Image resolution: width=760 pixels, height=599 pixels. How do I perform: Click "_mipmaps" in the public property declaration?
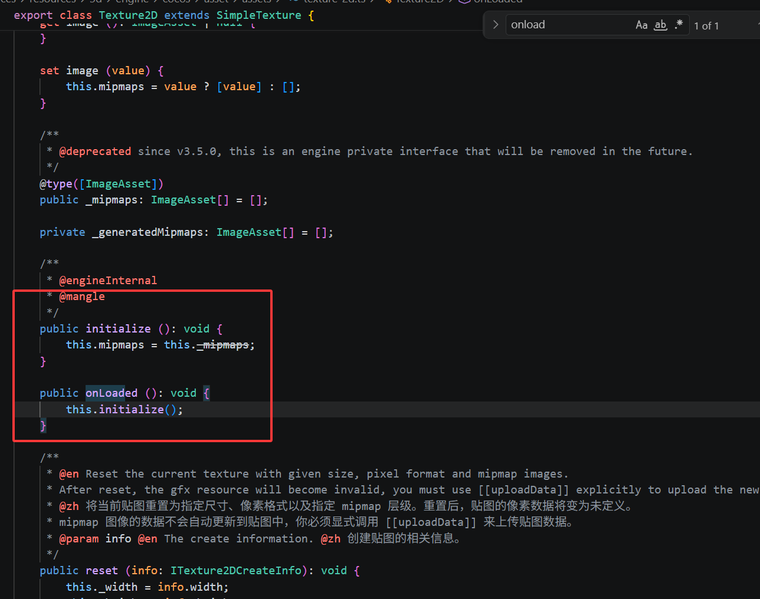point(112,200)
